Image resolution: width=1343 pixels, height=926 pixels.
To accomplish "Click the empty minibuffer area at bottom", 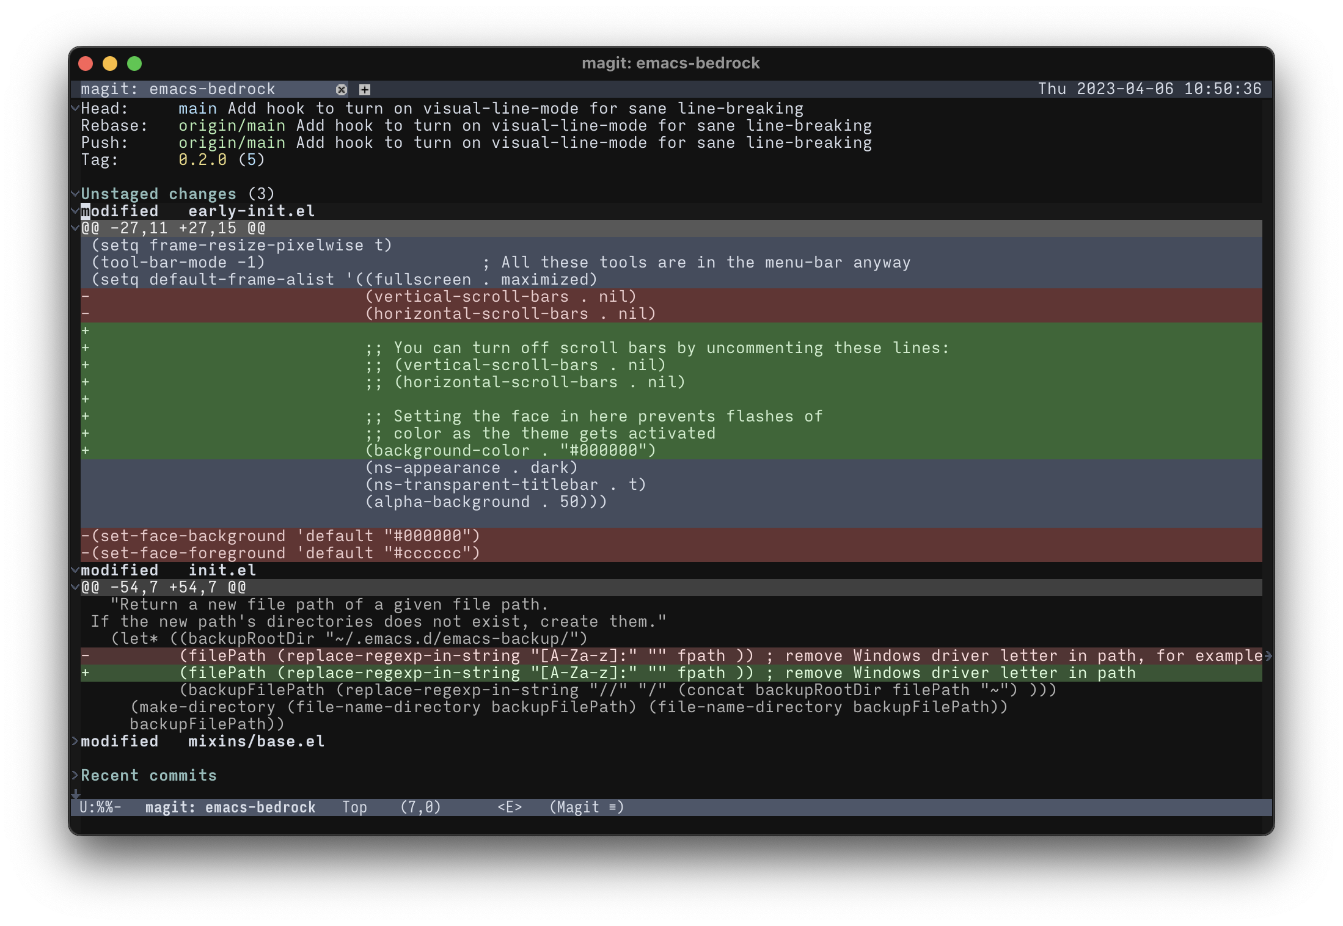I will (672, 825).
